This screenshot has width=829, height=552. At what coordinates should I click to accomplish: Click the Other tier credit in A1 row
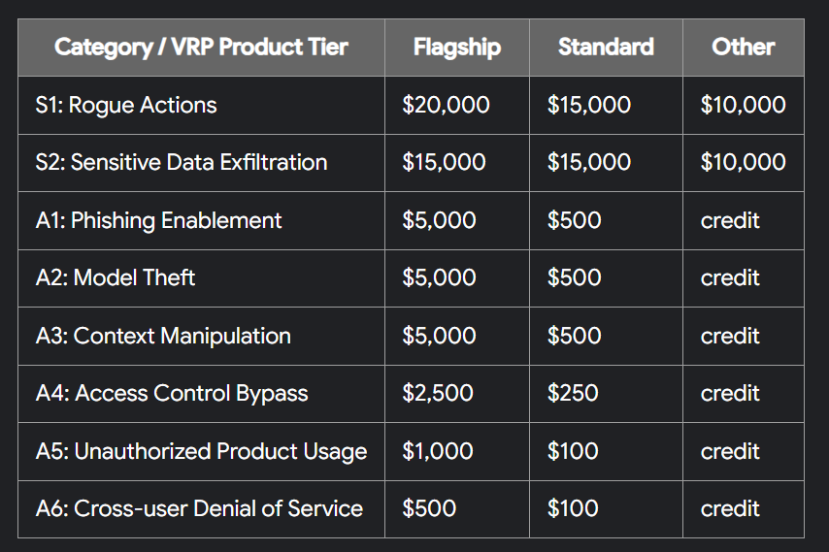[730, 220]
